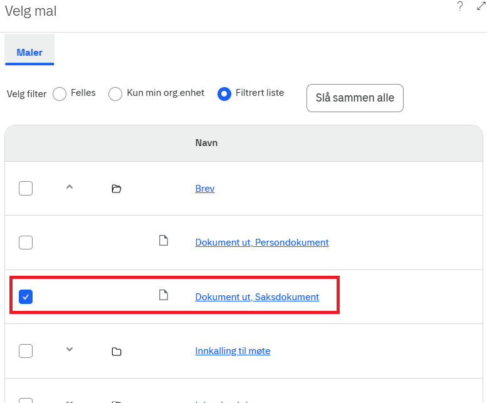Click the open folder icon beside Brev
The height and width of the screenshot is (403, 487).
116,189
